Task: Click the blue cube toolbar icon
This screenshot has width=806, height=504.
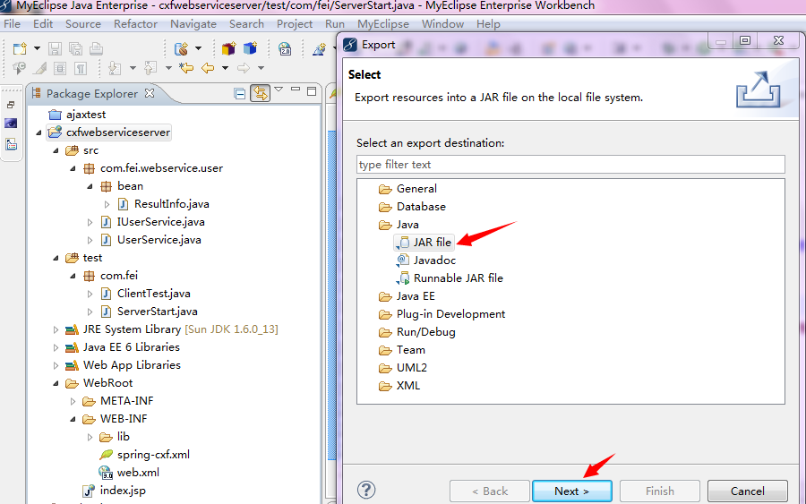Action: 251,49
